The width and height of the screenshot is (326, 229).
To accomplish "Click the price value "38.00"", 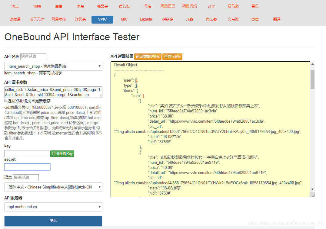I will [x=168, y=116].
